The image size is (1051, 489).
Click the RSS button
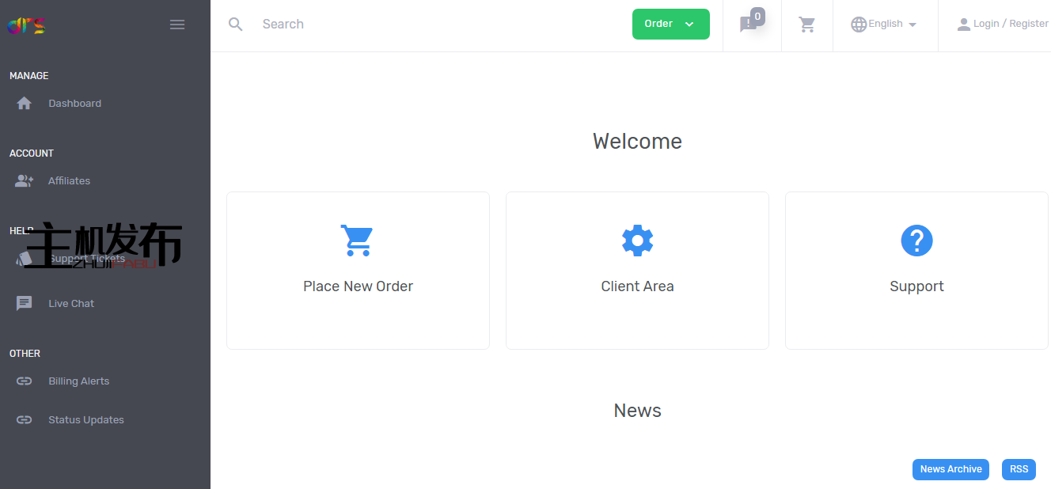[1019, 469]
